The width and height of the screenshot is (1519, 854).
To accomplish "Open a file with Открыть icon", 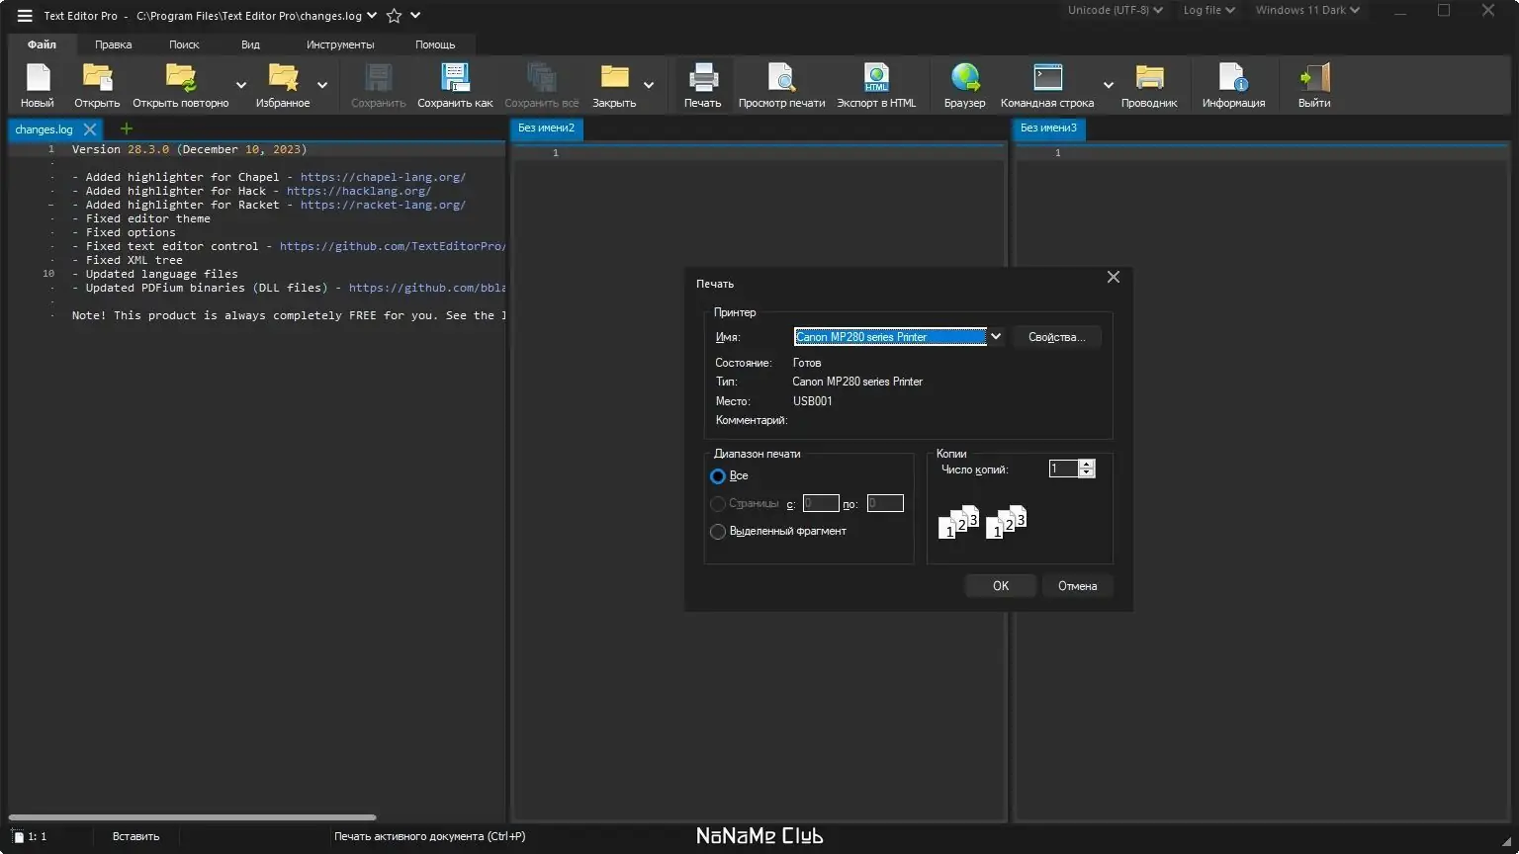I will click(97, 79).
